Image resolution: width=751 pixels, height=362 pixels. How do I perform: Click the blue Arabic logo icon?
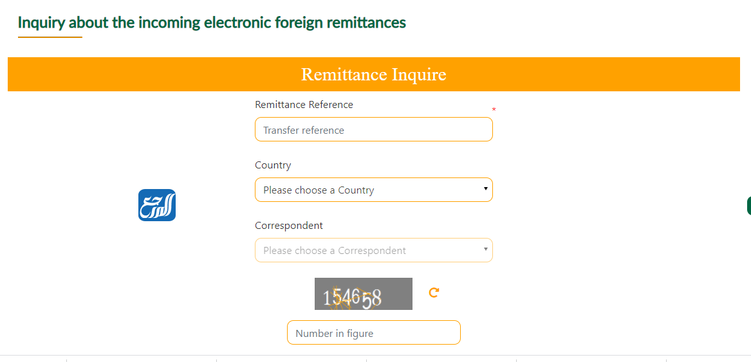[x=157, y=205]
